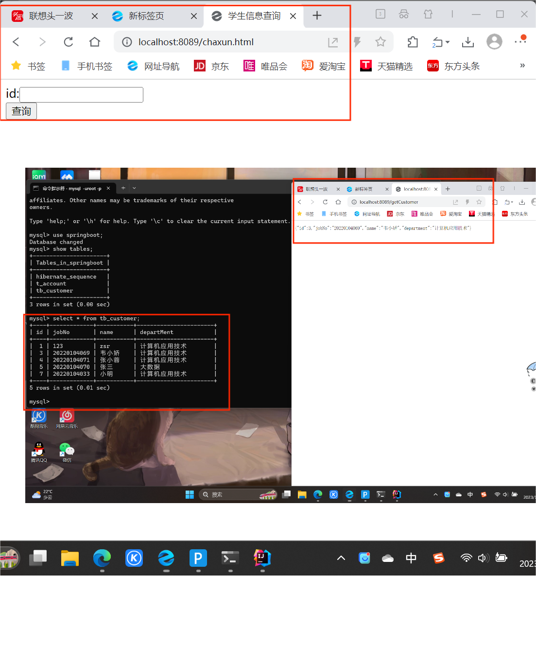Open the 书签 bookmarks folder

(x=28, y=66)
